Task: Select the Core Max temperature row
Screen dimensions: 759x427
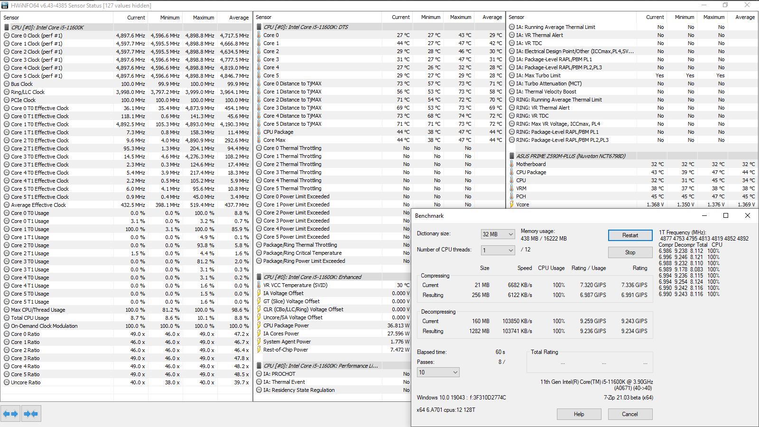Action: [379, 140]
